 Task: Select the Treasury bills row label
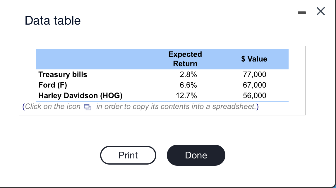[x=63, y=74]
